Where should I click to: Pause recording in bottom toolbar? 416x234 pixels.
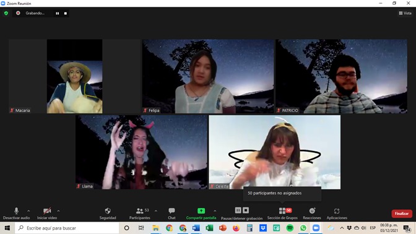click(x=238, y=210)
